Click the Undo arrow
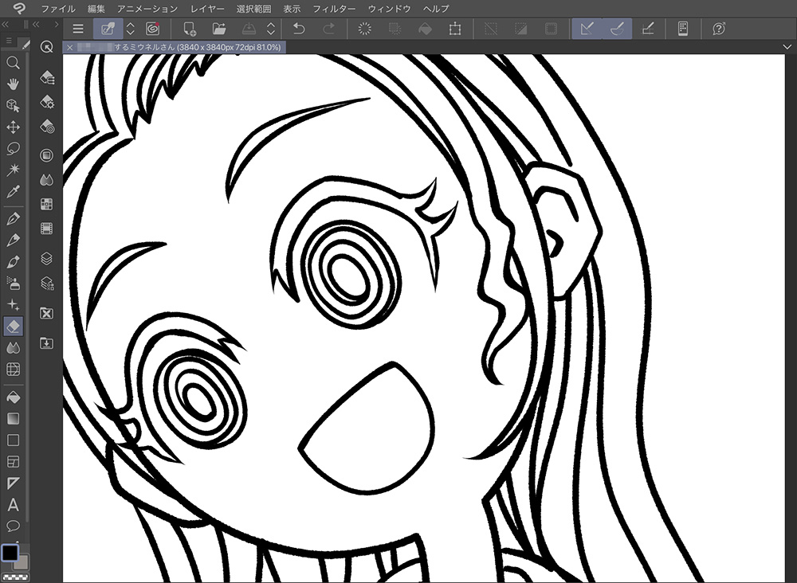 (300, 29)
